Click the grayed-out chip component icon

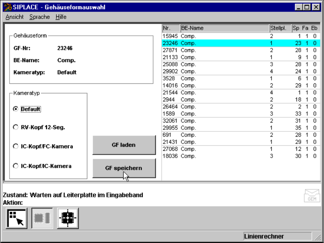coord(42,218)
